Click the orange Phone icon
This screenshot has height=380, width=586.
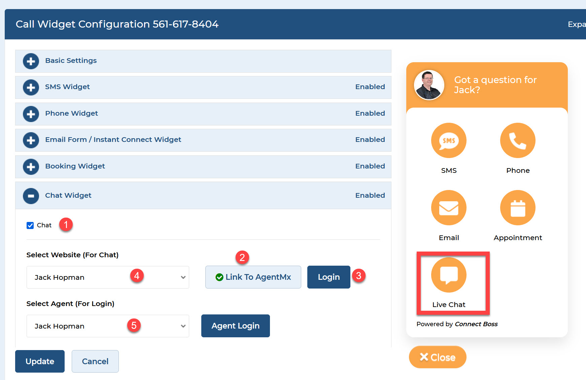pos(517,141)
